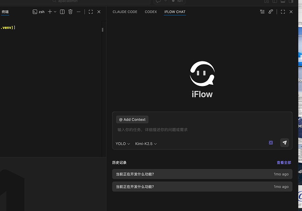This screenshot has height=211, width=302.
Task: Open the YOLO mode dropdown
Action: [123, 144]
